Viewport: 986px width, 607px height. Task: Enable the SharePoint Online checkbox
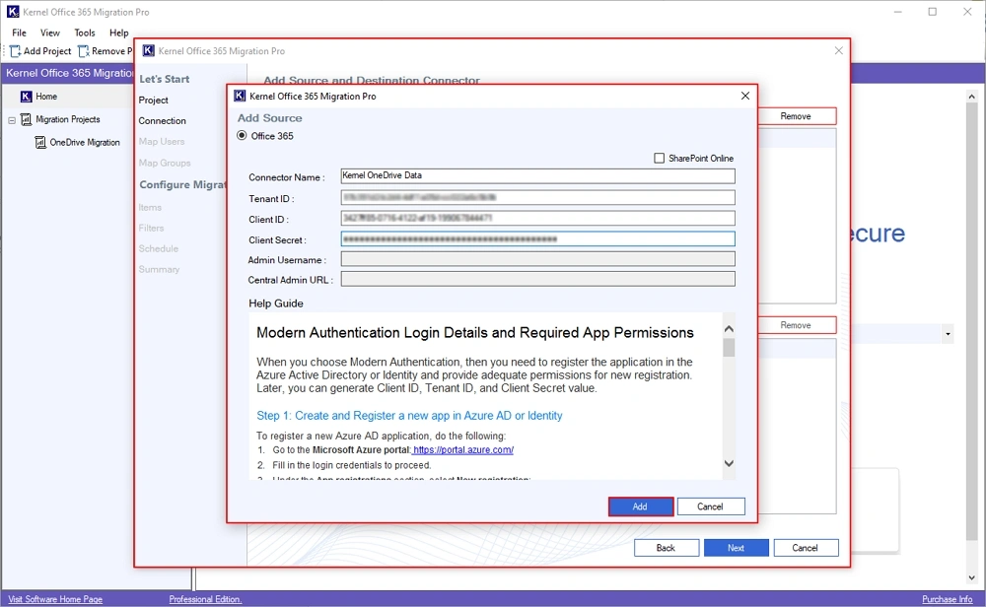(659, 159)
